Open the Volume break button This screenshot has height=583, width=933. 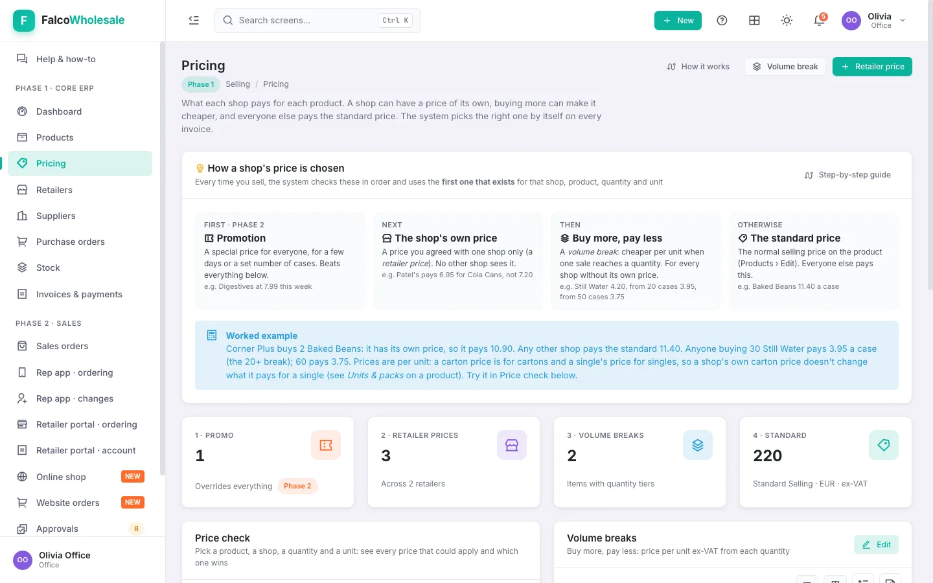tap(785, 67)
